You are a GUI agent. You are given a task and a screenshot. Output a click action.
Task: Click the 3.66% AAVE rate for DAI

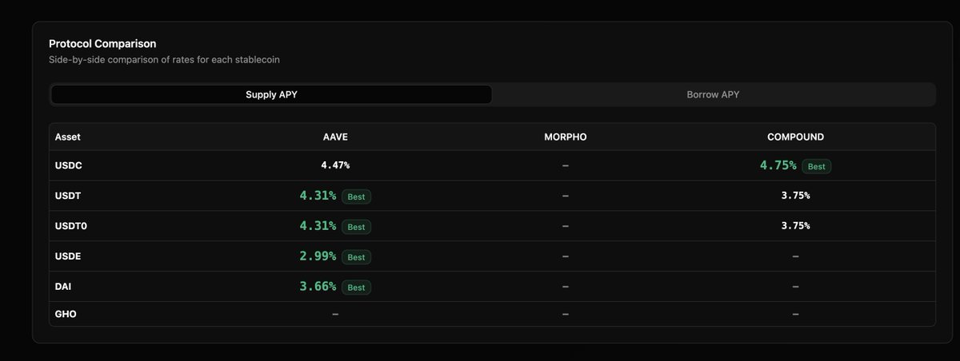[x=318, y=286]
